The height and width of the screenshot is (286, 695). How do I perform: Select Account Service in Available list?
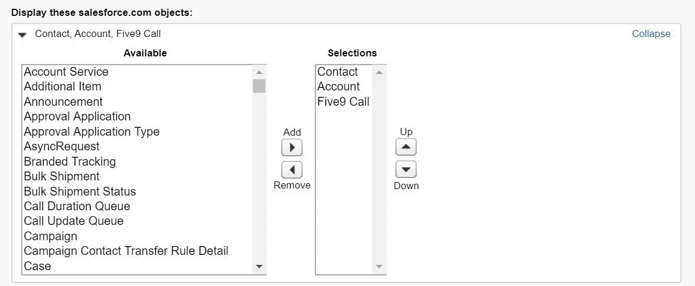click(x=137, y=72)
